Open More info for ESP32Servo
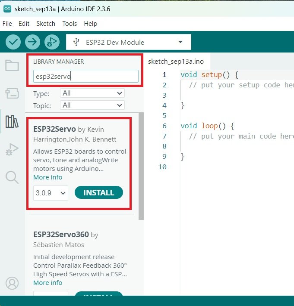 pyautogui.click(x=48, y=177)
